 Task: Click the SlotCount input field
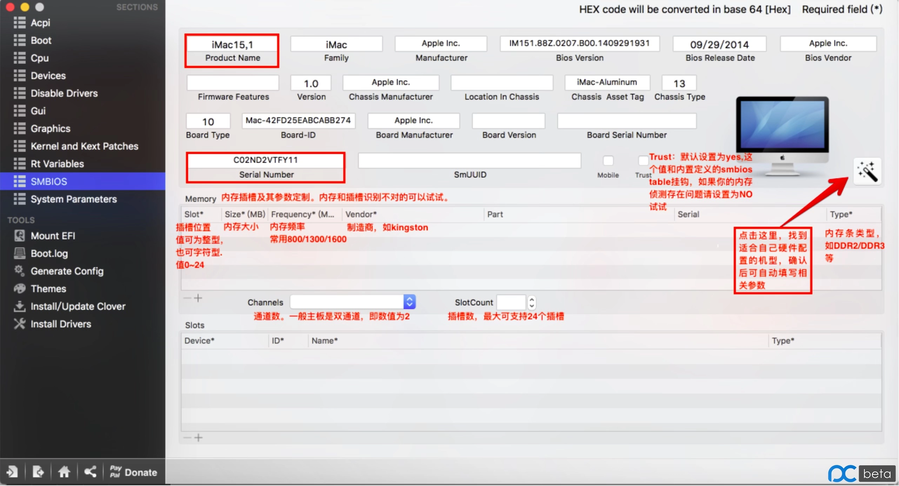pyautogui.click(x=511, y=302)
